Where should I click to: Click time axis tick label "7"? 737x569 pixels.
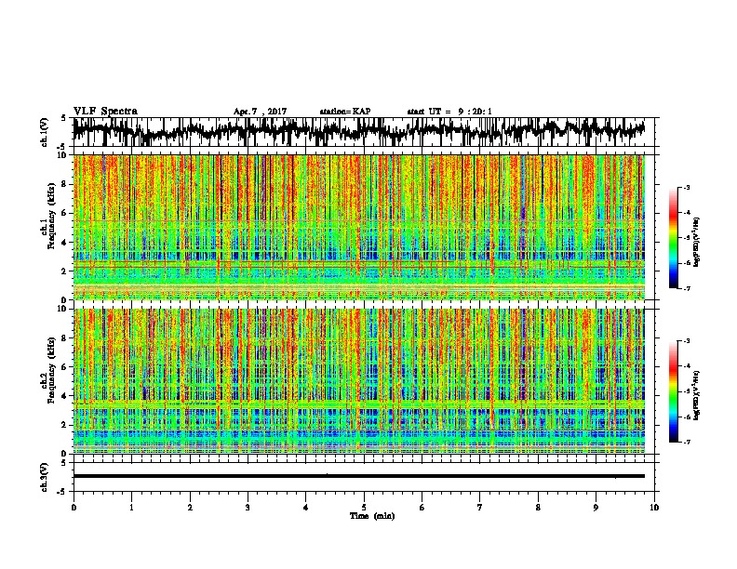click(480, 508)
